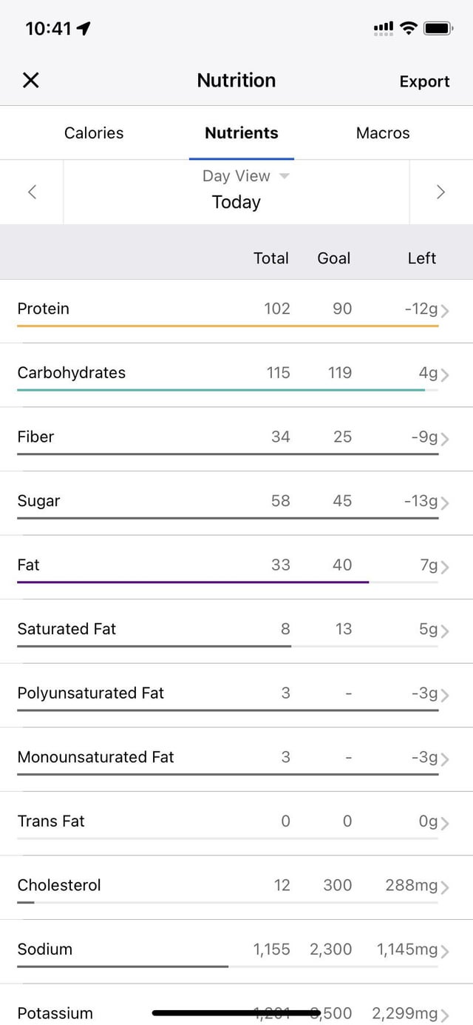Open Sodium row chevron

coord(444,951)
